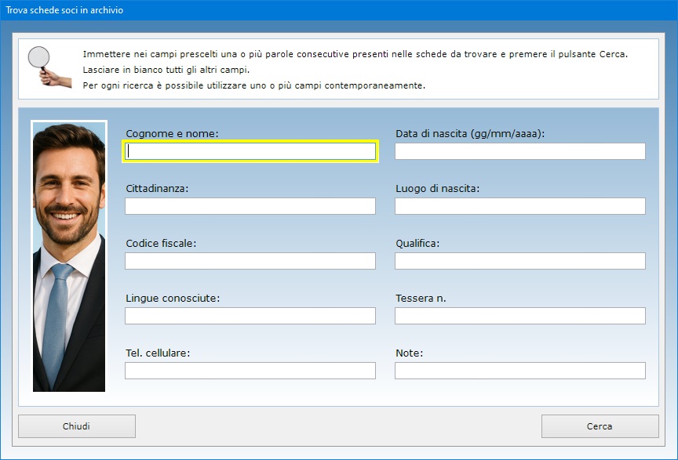Select the Lingue conosciute input field

click(250, 316)
